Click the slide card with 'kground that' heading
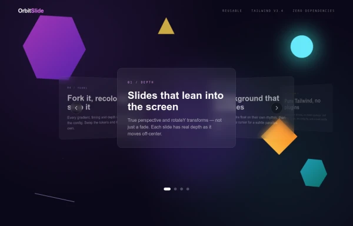 (x=265, y=107)
